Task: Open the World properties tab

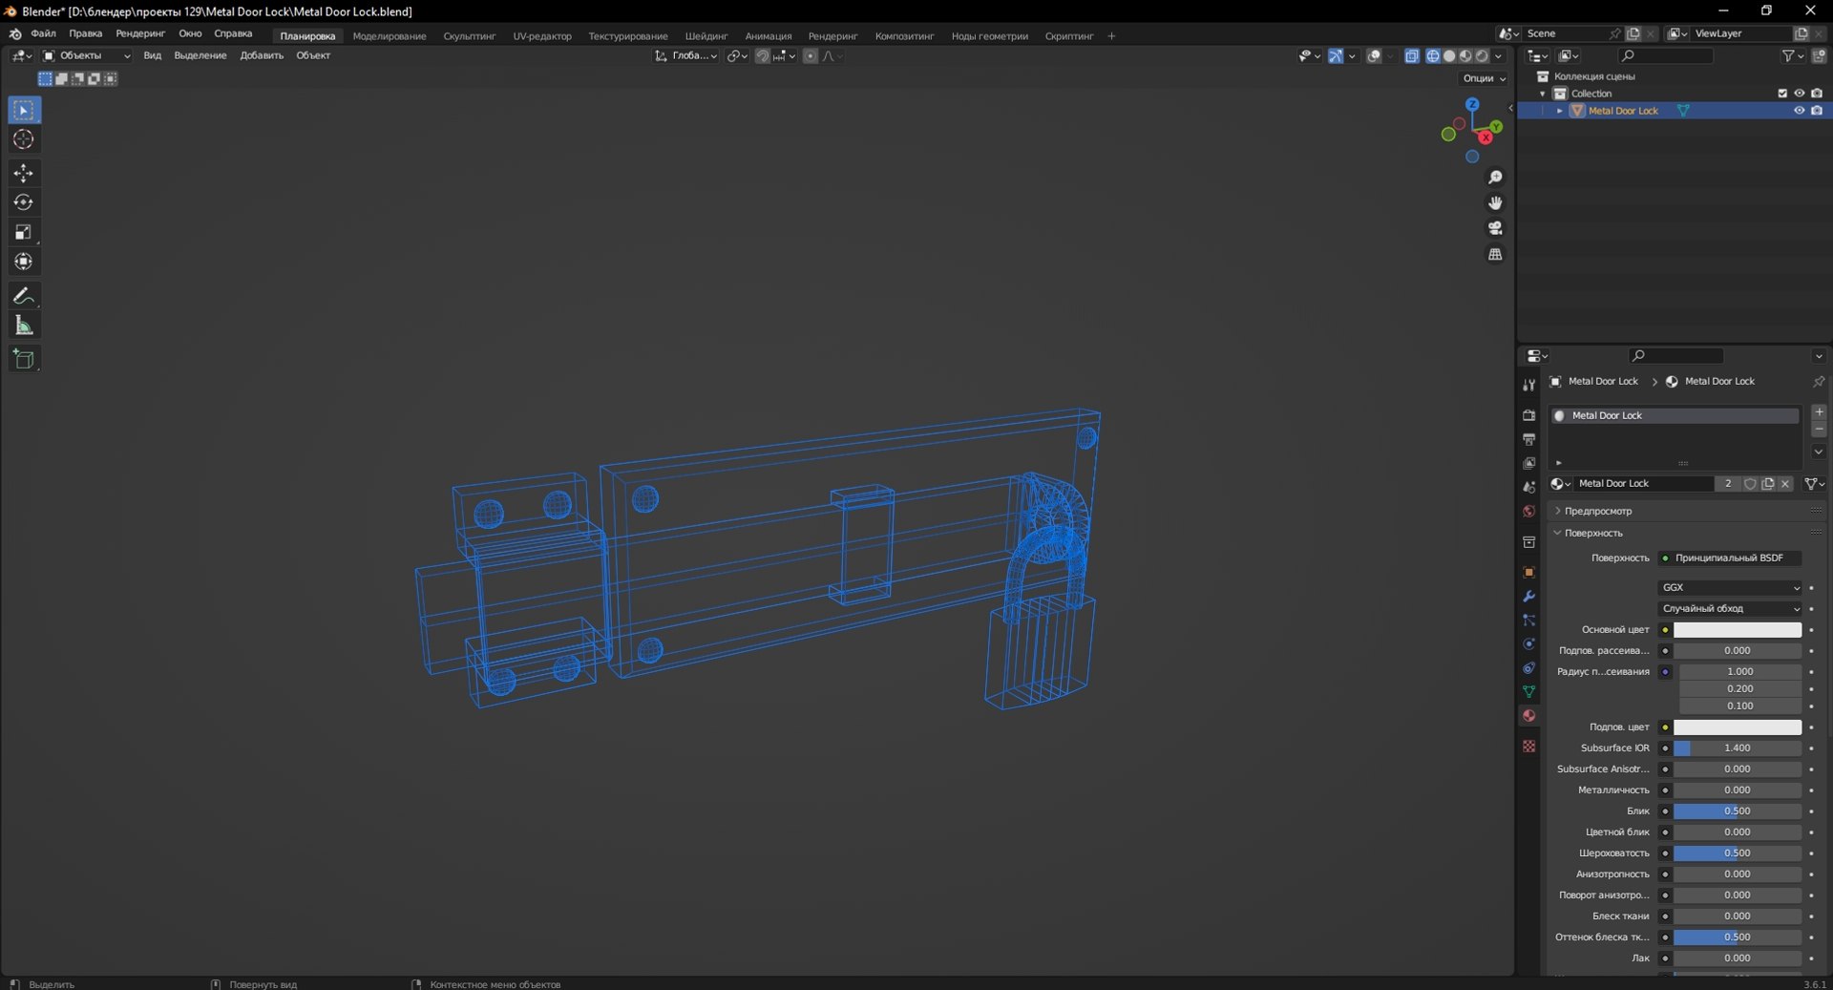Action: 1528,511
